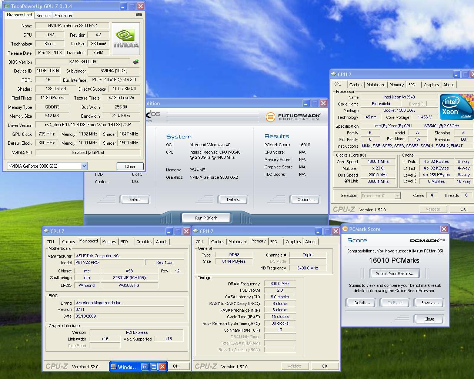The width and height of the screenshot is (474, 379).
Task: Click the NVIDIA logo in GPU-Z
Action: (126, 38)
